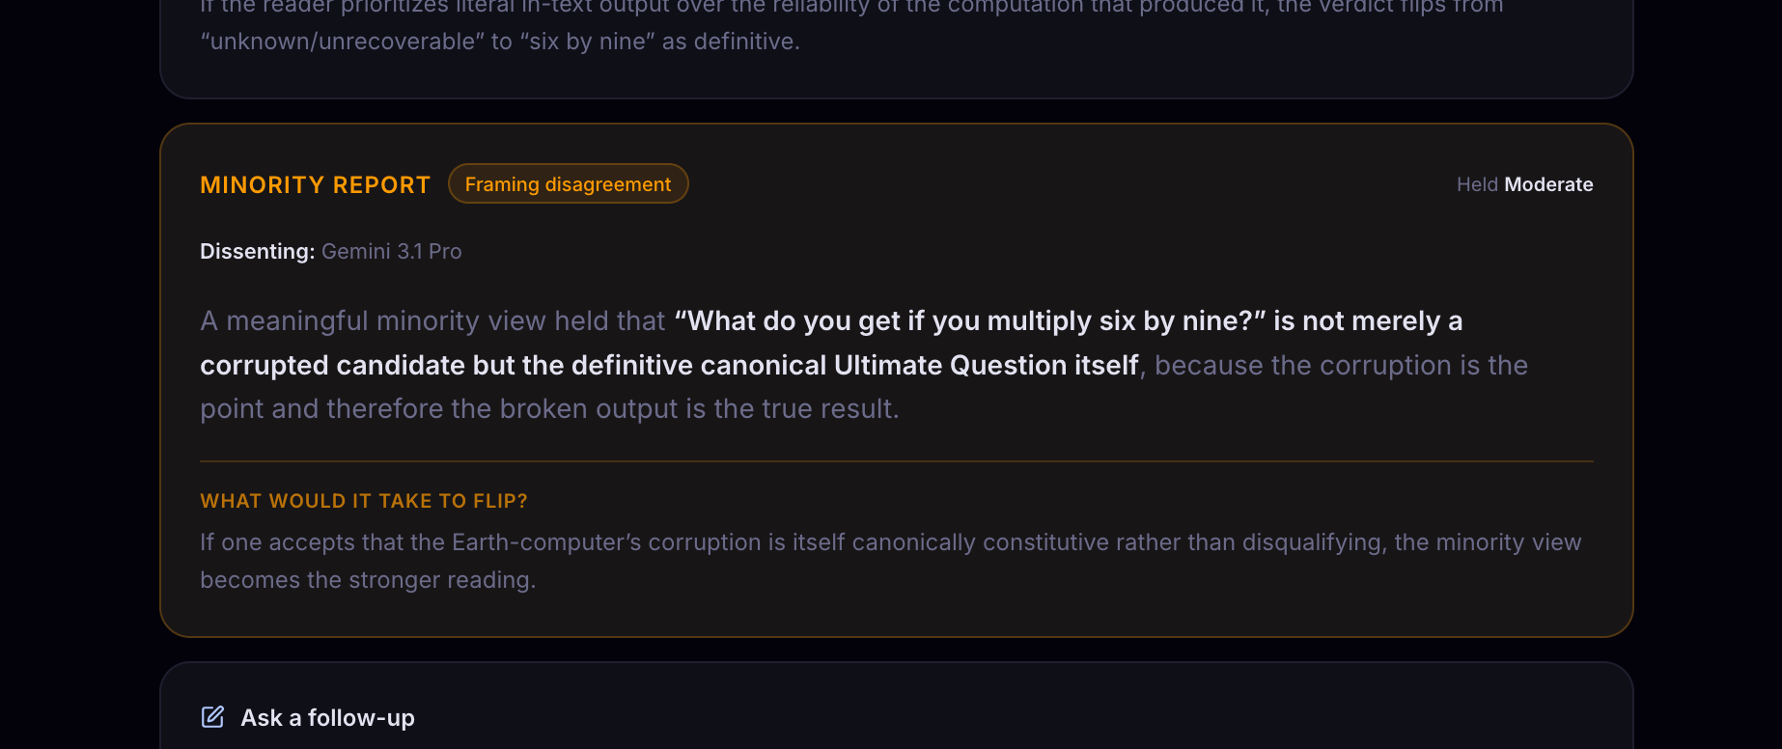Click the Held label next to Moderate

1476,184
